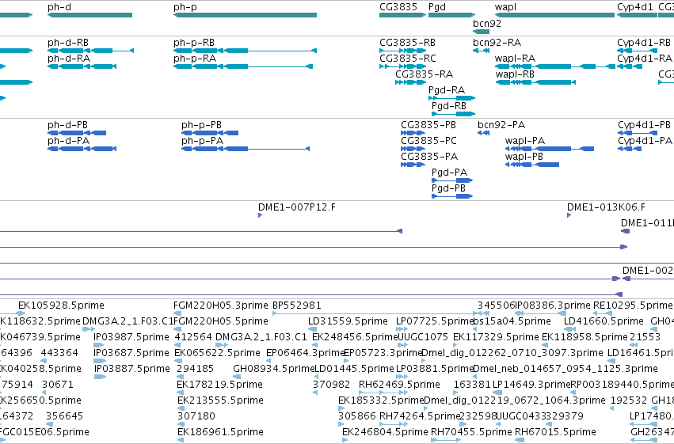
Task: Click protein ph-p-PB
Action: click(210, 133)
